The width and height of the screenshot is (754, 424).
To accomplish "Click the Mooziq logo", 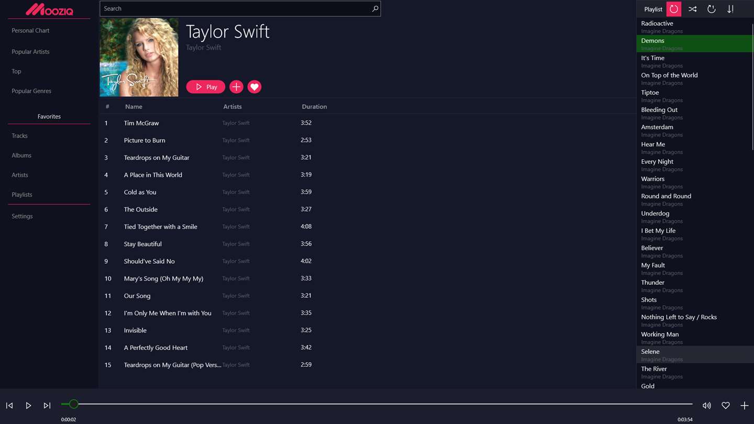I will 49,9.
